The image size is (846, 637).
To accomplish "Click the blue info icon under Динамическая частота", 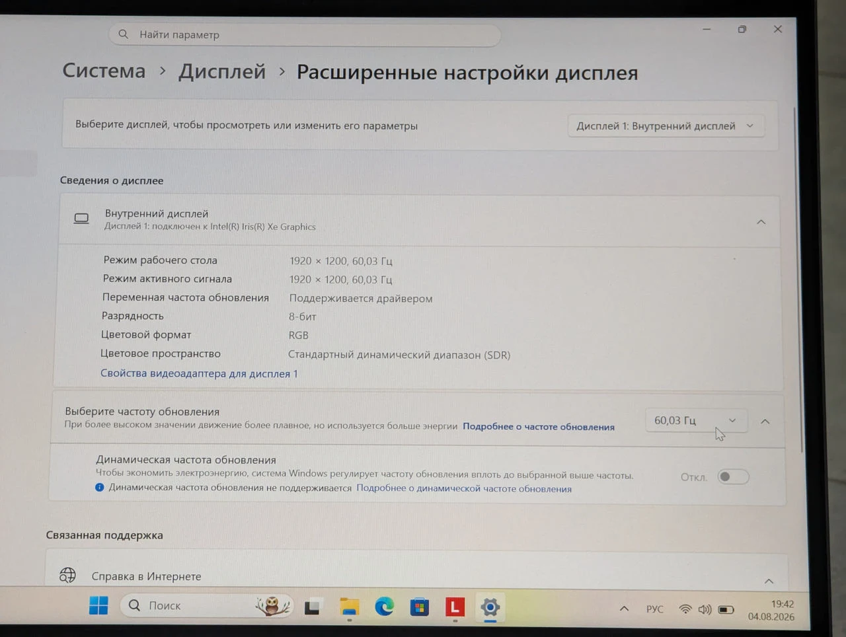I will 100,488.
